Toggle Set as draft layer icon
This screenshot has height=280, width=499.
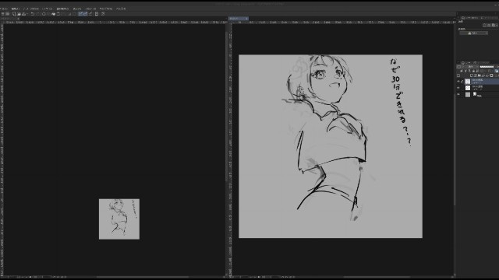click(469, 71)
